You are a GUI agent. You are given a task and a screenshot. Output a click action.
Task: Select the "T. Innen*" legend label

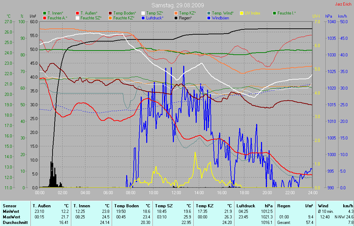point(55,13)
